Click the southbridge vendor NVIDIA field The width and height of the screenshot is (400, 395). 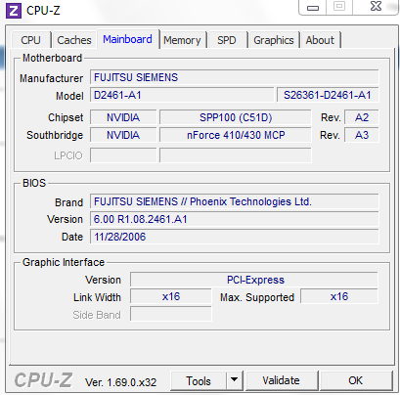coord(123,135)
